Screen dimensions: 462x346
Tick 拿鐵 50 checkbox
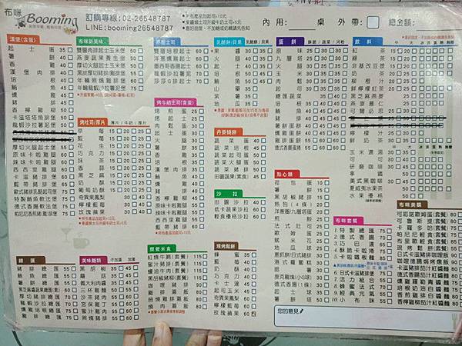[413, 175]
